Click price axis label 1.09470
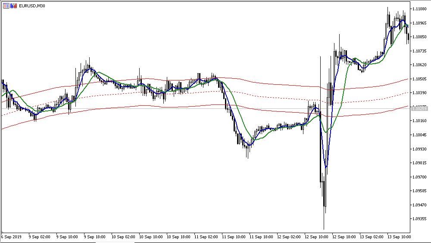Screen dimensions: 431x243 pyautogui.click(x=419, y=205)
